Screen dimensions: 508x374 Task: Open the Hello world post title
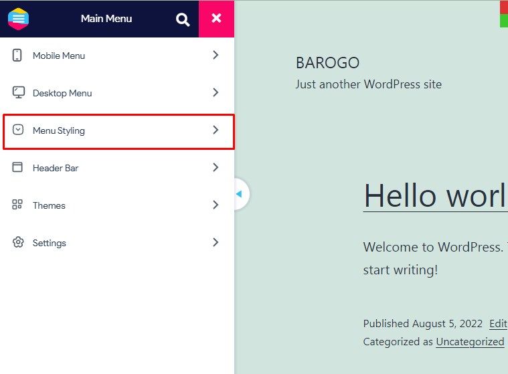tap(434, 196)
